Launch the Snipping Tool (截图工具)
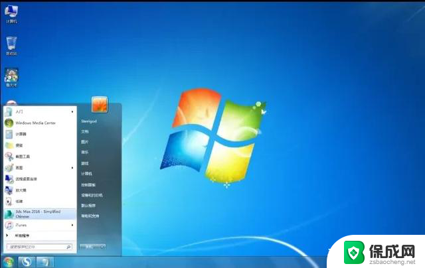This screenshot has width=425, height=268. (40, 157)
